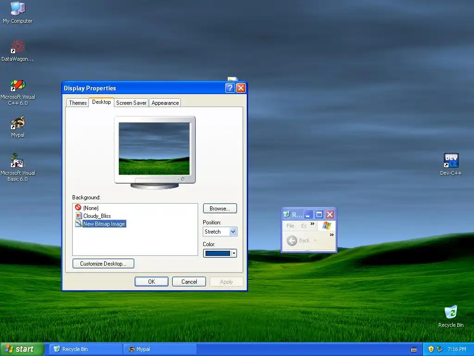Image resolution: width=474 pixels, height=356 pixels.
Task: Select the DataWagon desktop shortcut
Action: pyautogui.click(x=18, y=51)
